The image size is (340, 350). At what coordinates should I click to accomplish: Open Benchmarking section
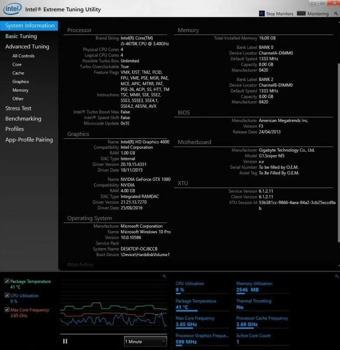click(x=23, y=119)
